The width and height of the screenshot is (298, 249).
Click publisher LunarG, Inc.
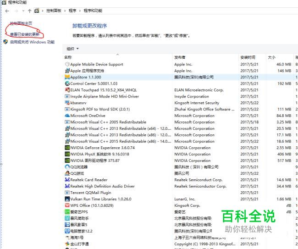point(185,199)
